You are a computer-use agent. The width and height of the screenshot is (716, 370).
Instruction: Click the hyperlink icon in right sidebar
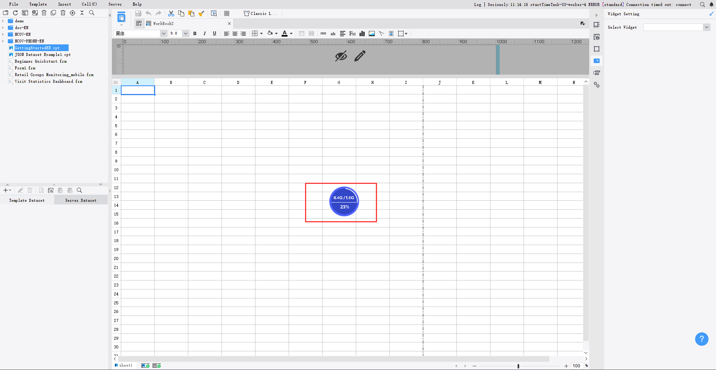point(597,85)
